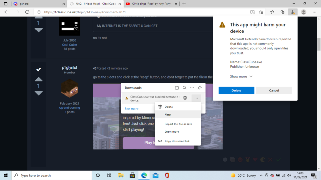
Task: Open p1glynlol user profile link
Action: tap(69, 68)
